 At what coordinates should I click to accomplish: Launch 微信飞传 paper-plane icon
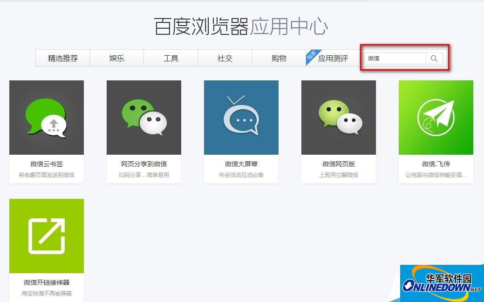[436, 117]
